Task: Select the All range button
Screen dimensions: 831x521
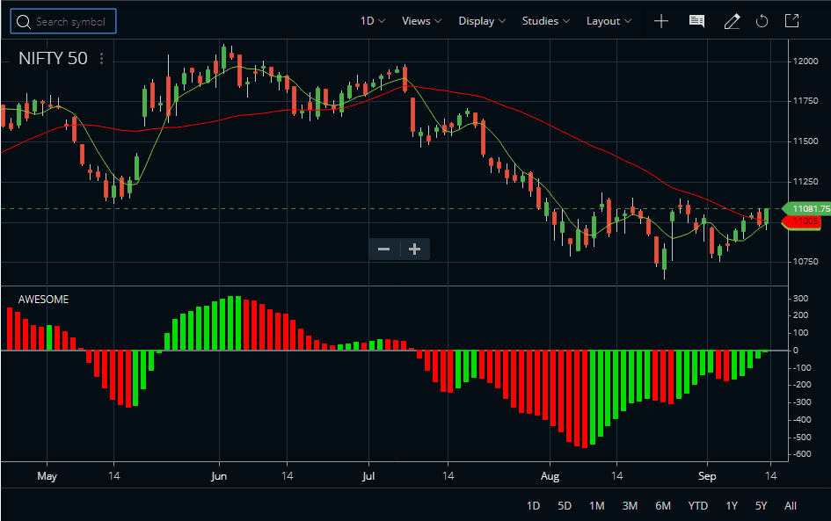Action: point(791,506)
